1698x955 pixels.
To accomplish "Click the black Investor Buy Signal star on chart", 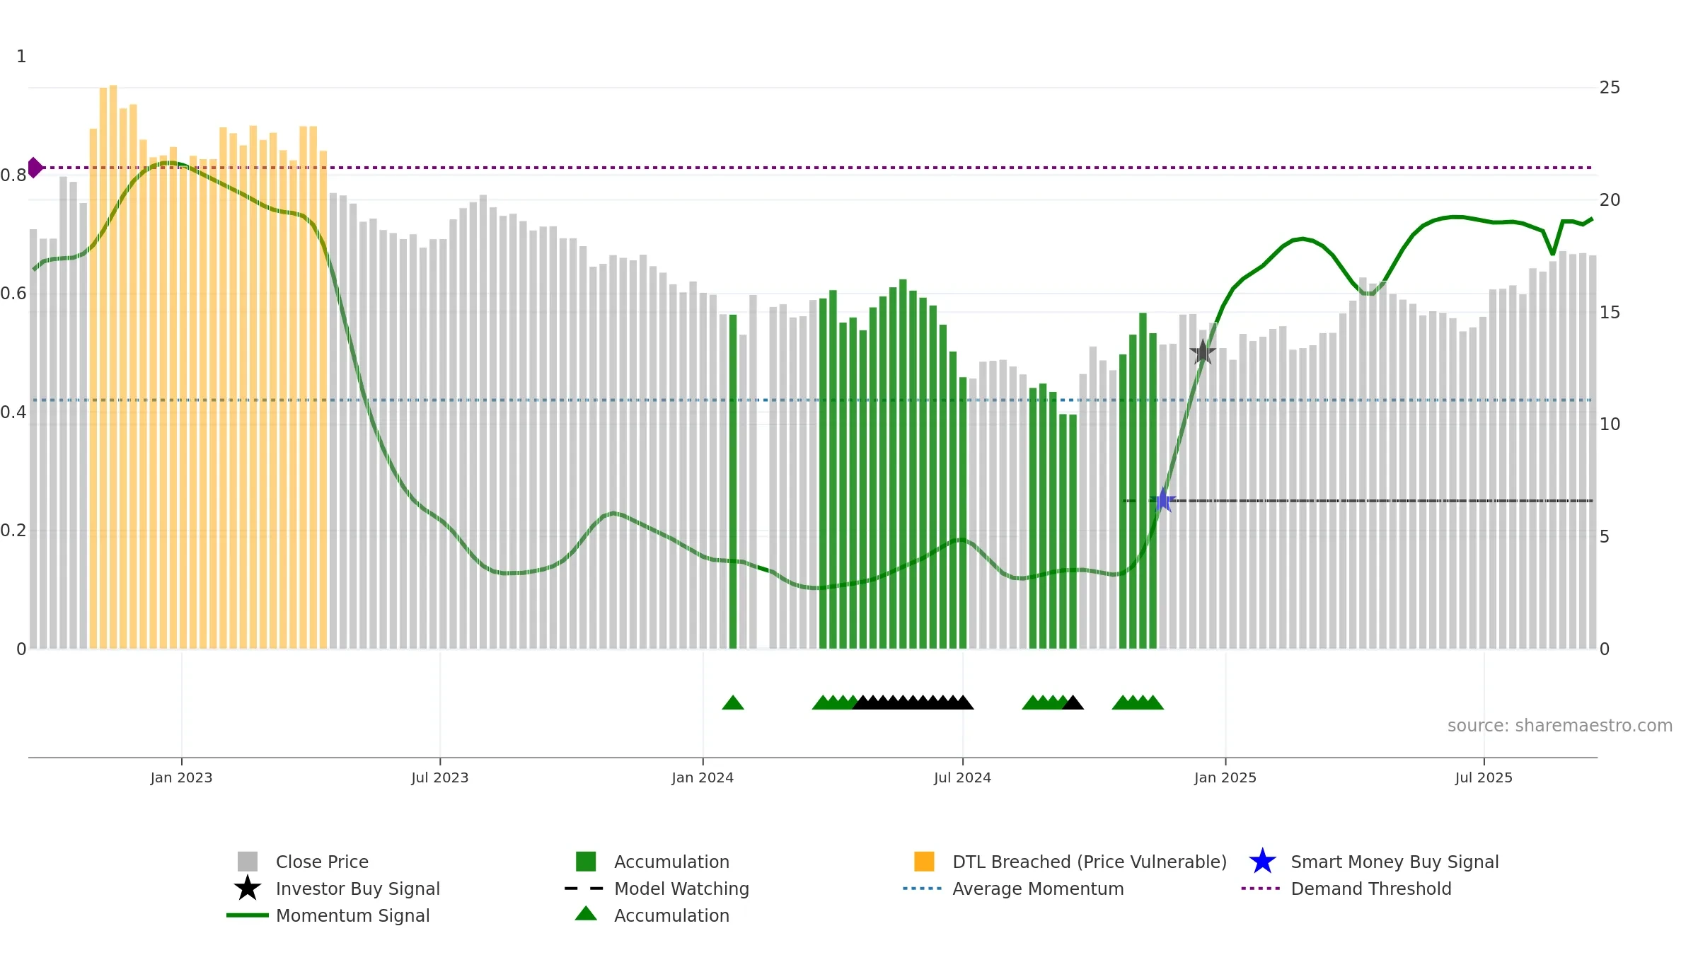I will pos(1203,352).
